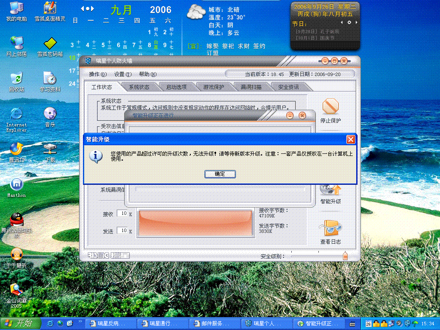Click the 国庆节 holiday entry
Viewport: 440px width, 330px height.
[315, 38]
